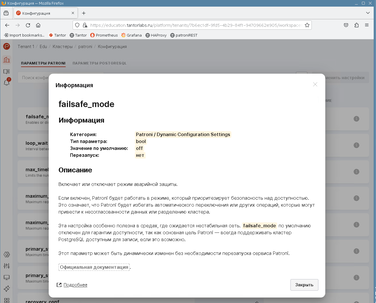
Task: Click the sparkle AI icon in sidebar
Action: click(7, 289)
